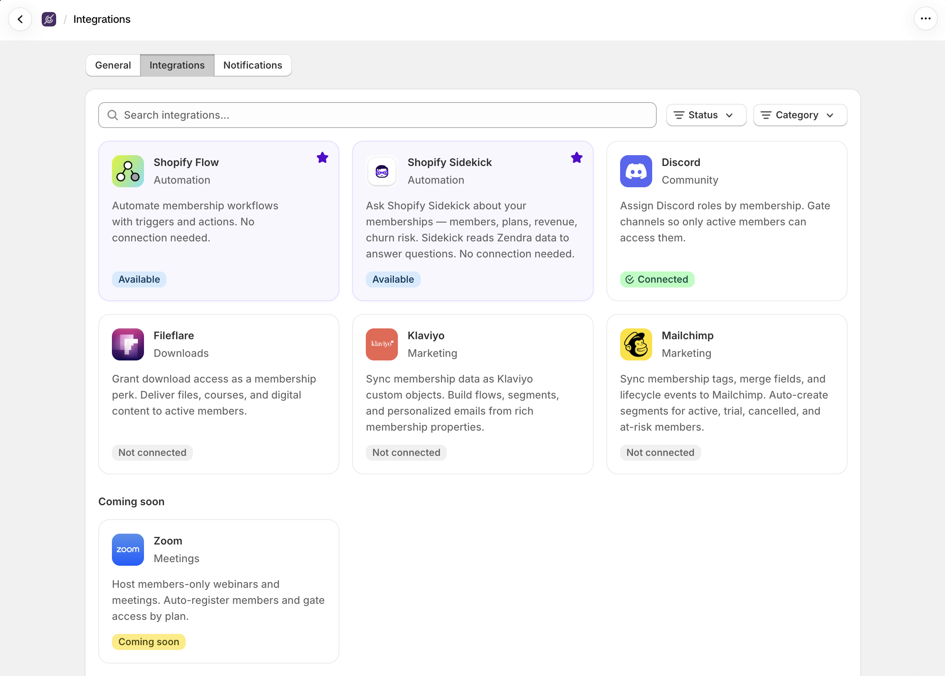Click Available badge on Shopify Flow
Image resolution: width=945 pixels, height=676 pixels.
[x=139, y=279]
